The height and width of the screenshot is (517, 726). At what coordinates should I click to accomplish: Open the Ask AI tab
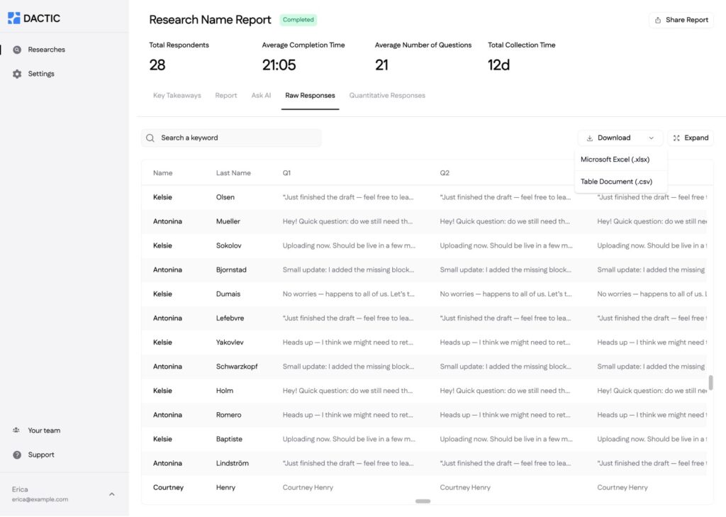(261, 96)
